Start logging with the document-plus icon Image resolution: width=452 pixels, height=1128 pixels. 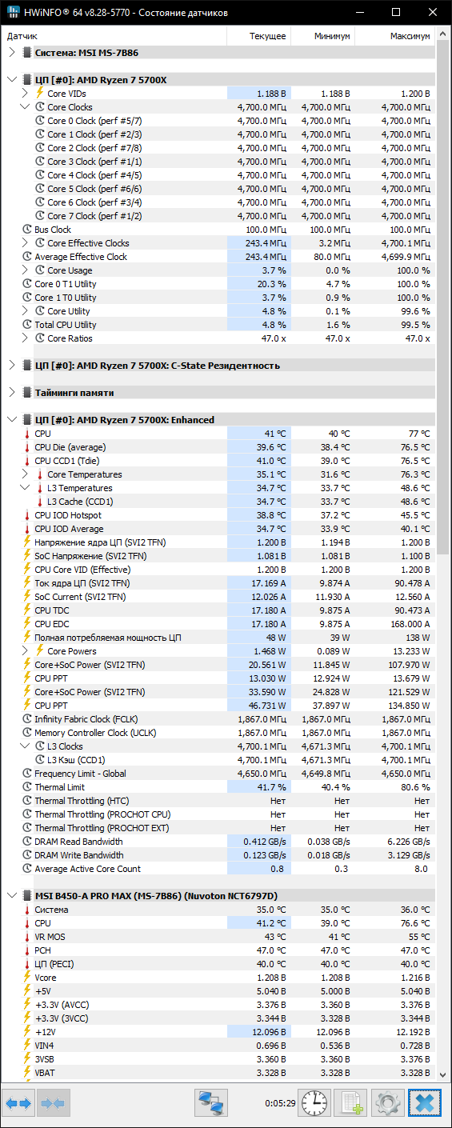click(350, 1103)
